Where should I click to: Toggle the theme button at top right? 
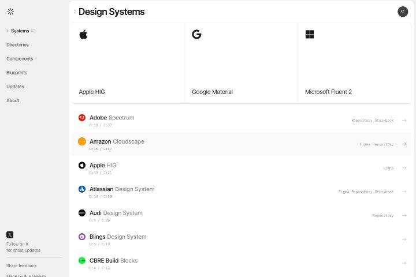[403, 12]
